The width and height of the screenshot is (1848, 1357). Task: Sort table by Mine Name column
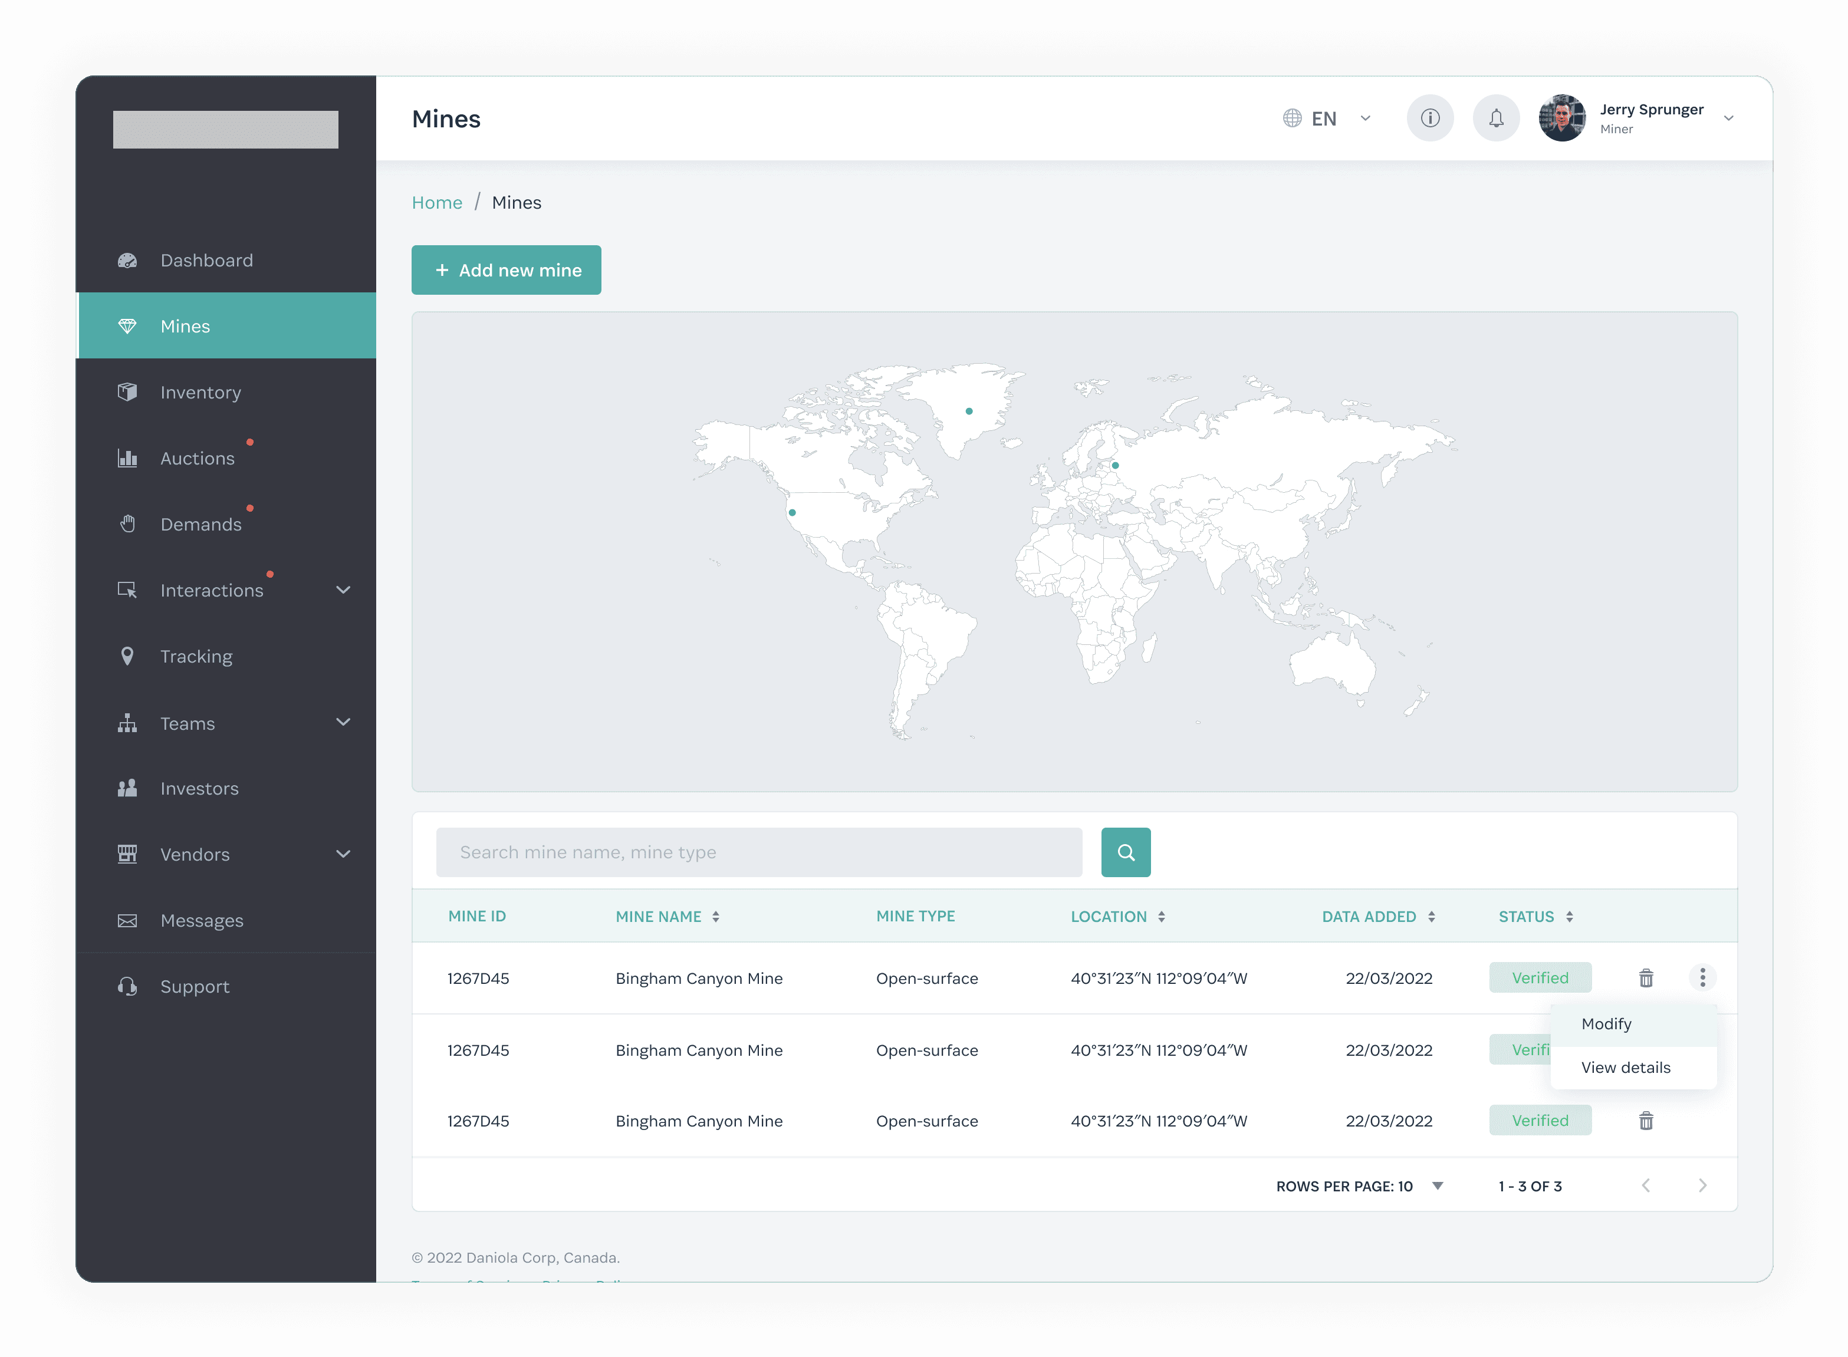pos(715,917)
